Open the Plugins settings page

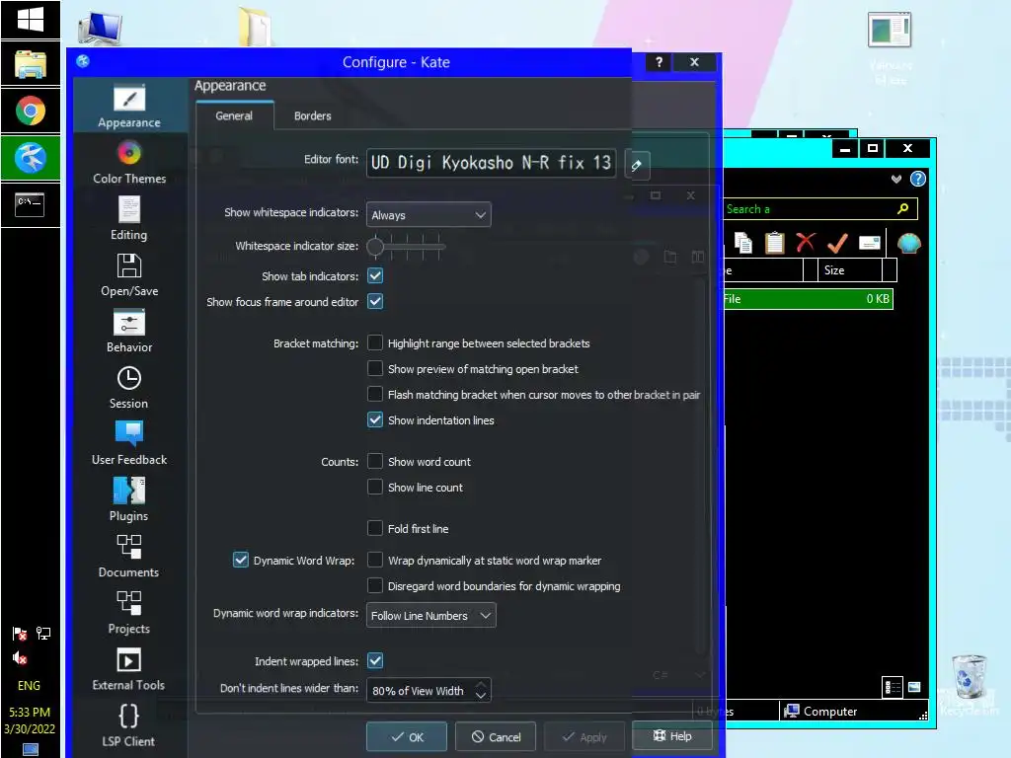coord(129,499)
